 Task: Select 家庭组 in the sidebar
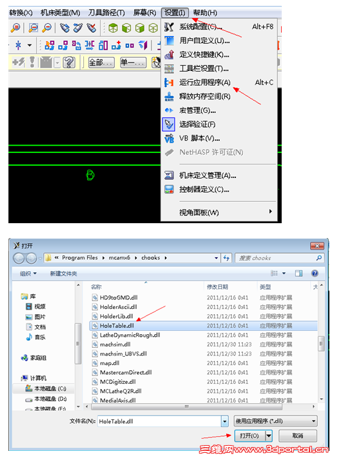38,358
